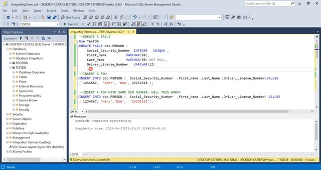Expand the Tables folder node
Screen dimensions: 321x180
pyautogui.click(x=14, y=77)
